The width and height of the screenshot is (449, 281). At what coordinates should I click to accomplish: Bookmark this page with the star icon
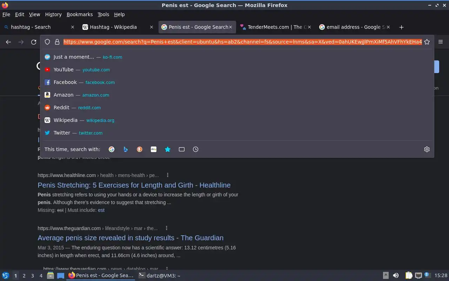point(427,42)
